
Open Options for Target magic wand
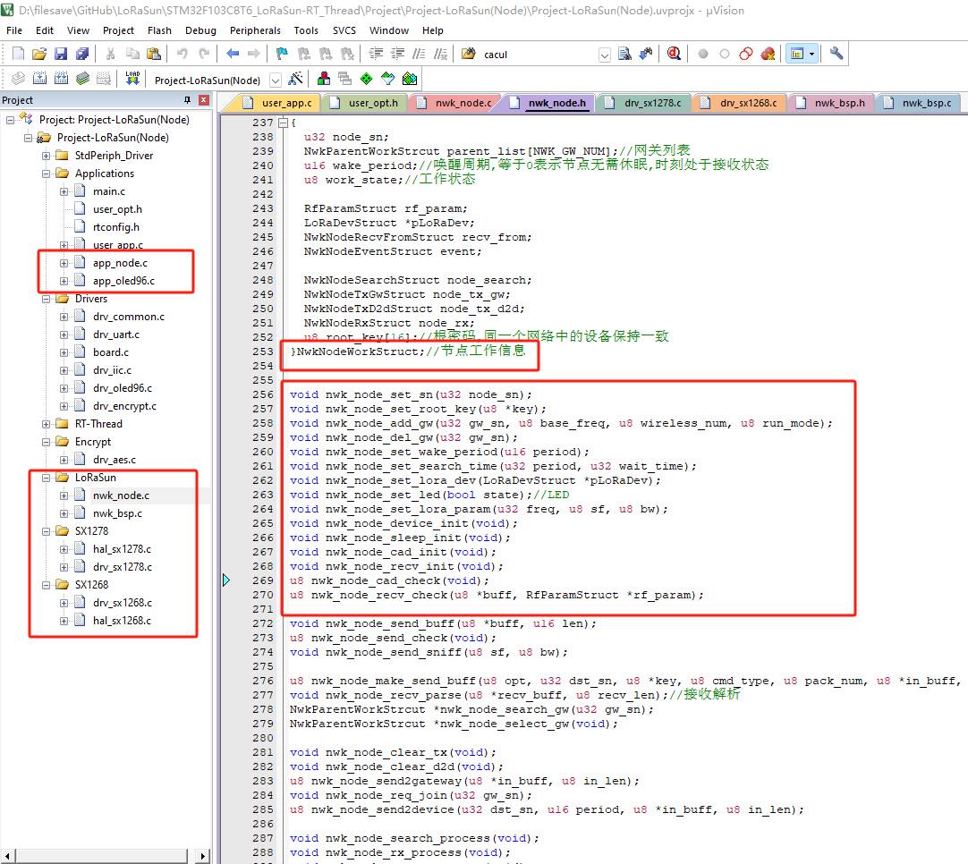296,79
